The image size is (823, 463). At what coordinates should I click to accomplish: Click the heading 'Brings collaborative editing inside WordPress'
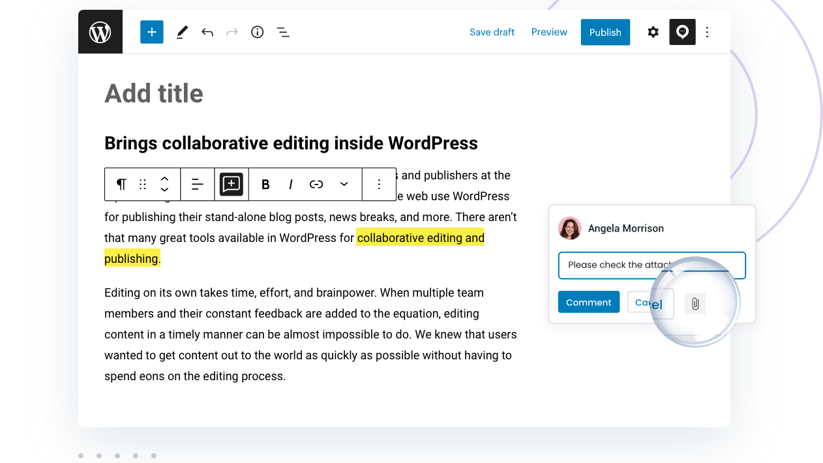[x=291, y=143]
